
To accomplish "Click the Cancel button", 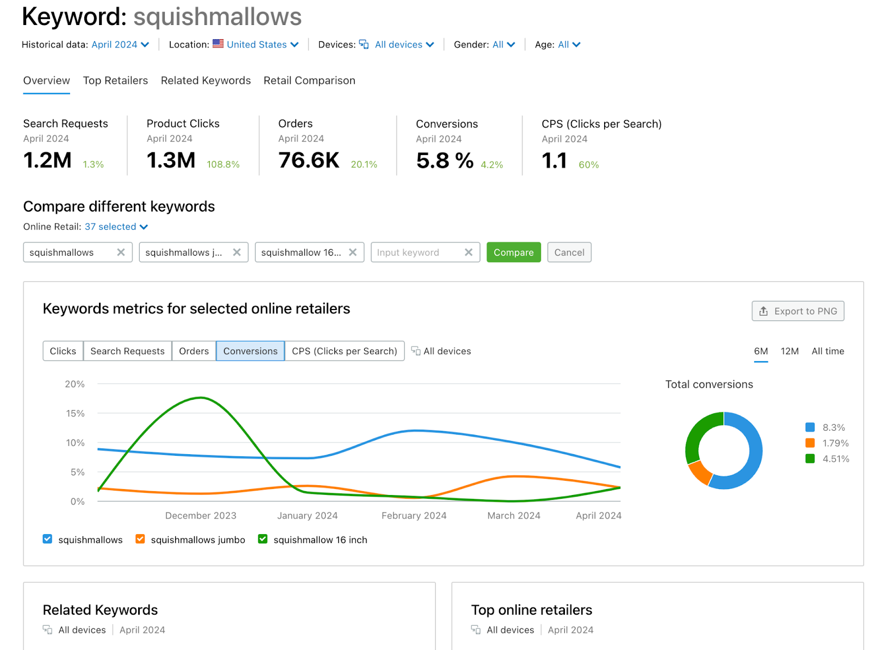I will (569, 252).
